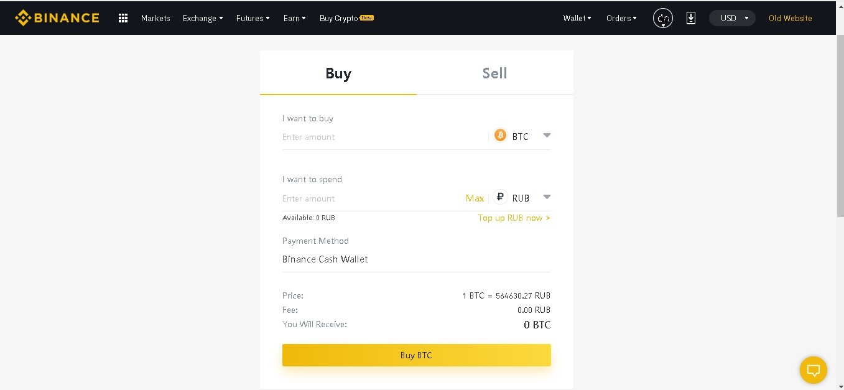The image size is (844, 390).
Task: Click the BTC coin icon in buy field
Action: 500,135
